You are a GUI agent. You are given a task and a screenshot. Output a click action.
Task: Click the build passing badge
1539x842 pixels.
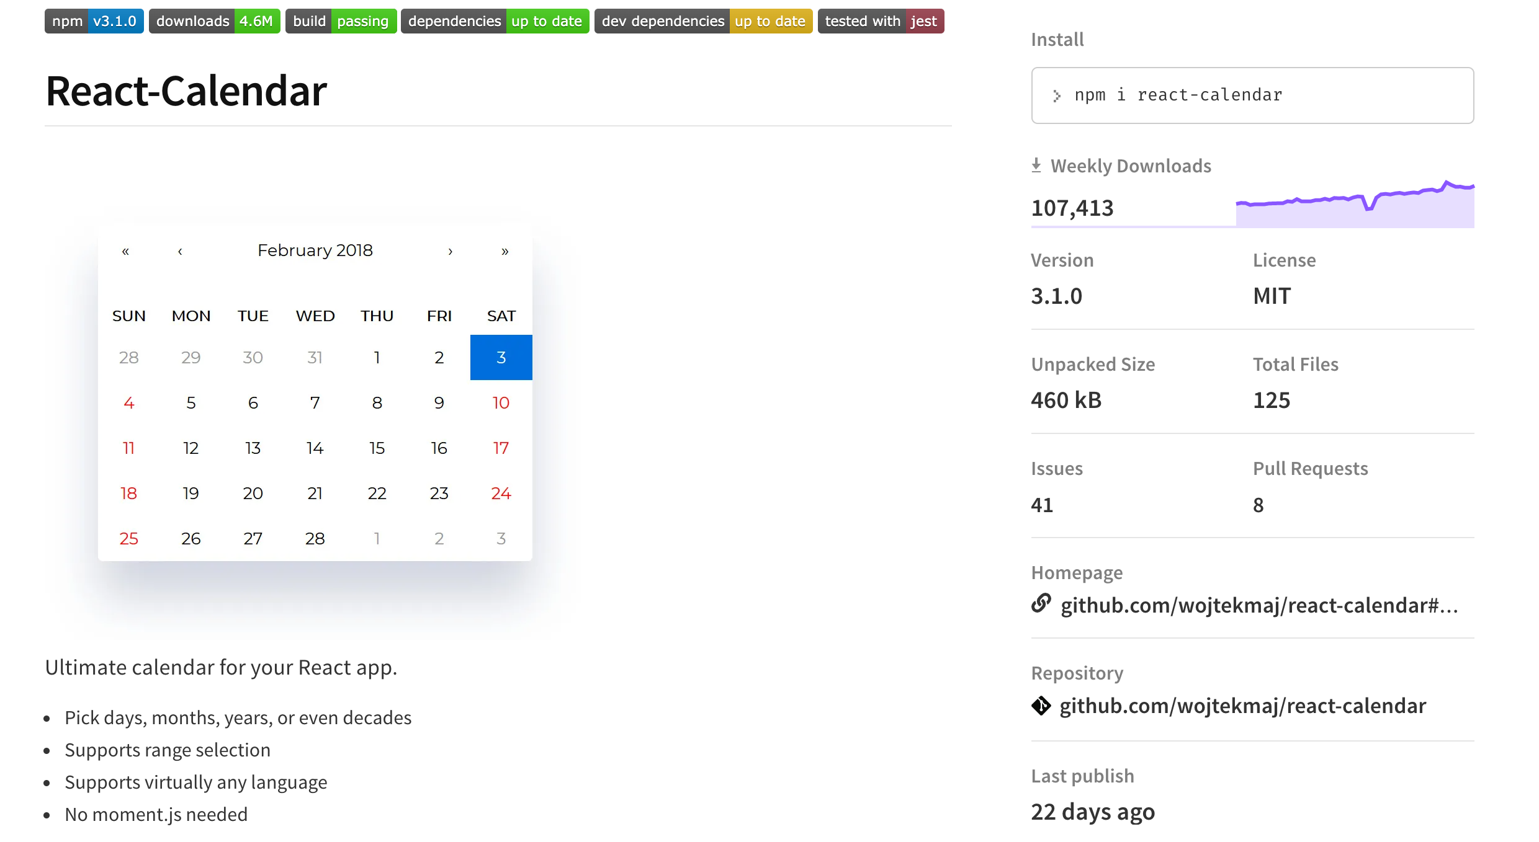[341, 21]
